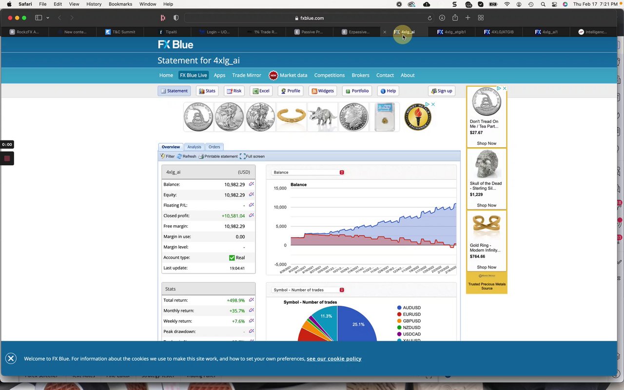Open the Stats page button

207,91
